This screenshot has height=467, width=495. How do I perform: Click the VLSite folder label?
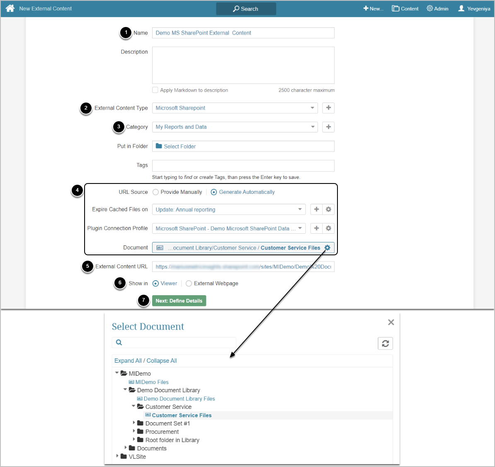(137, 457)
